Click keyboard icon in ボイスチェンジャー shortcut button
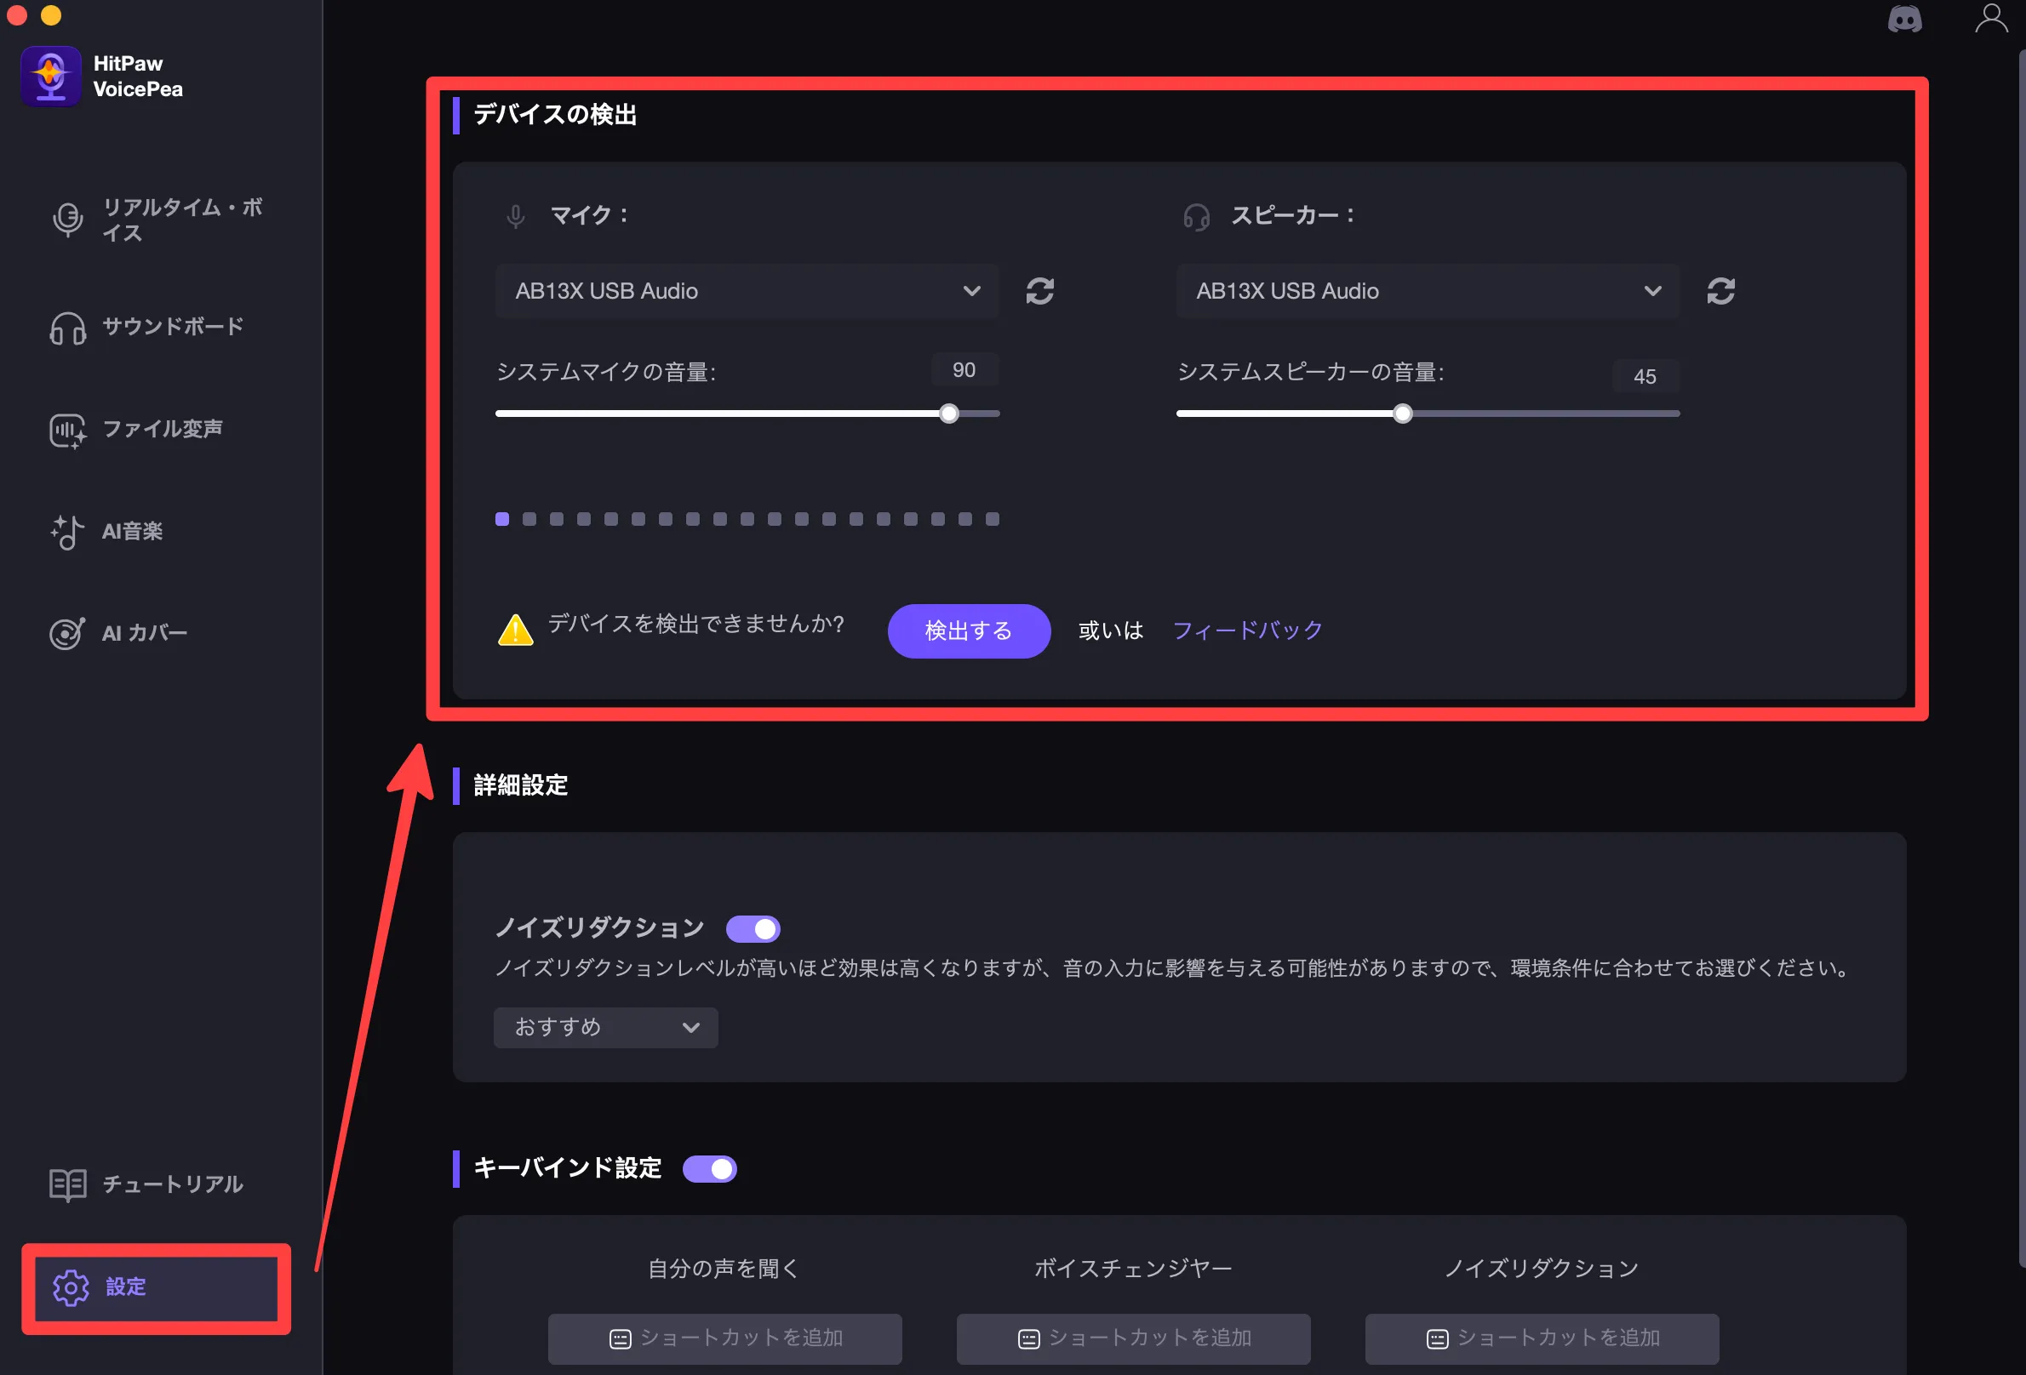This screenshot has width=2026, height=1375. pyautogui.click(x=1028, y=1339)
